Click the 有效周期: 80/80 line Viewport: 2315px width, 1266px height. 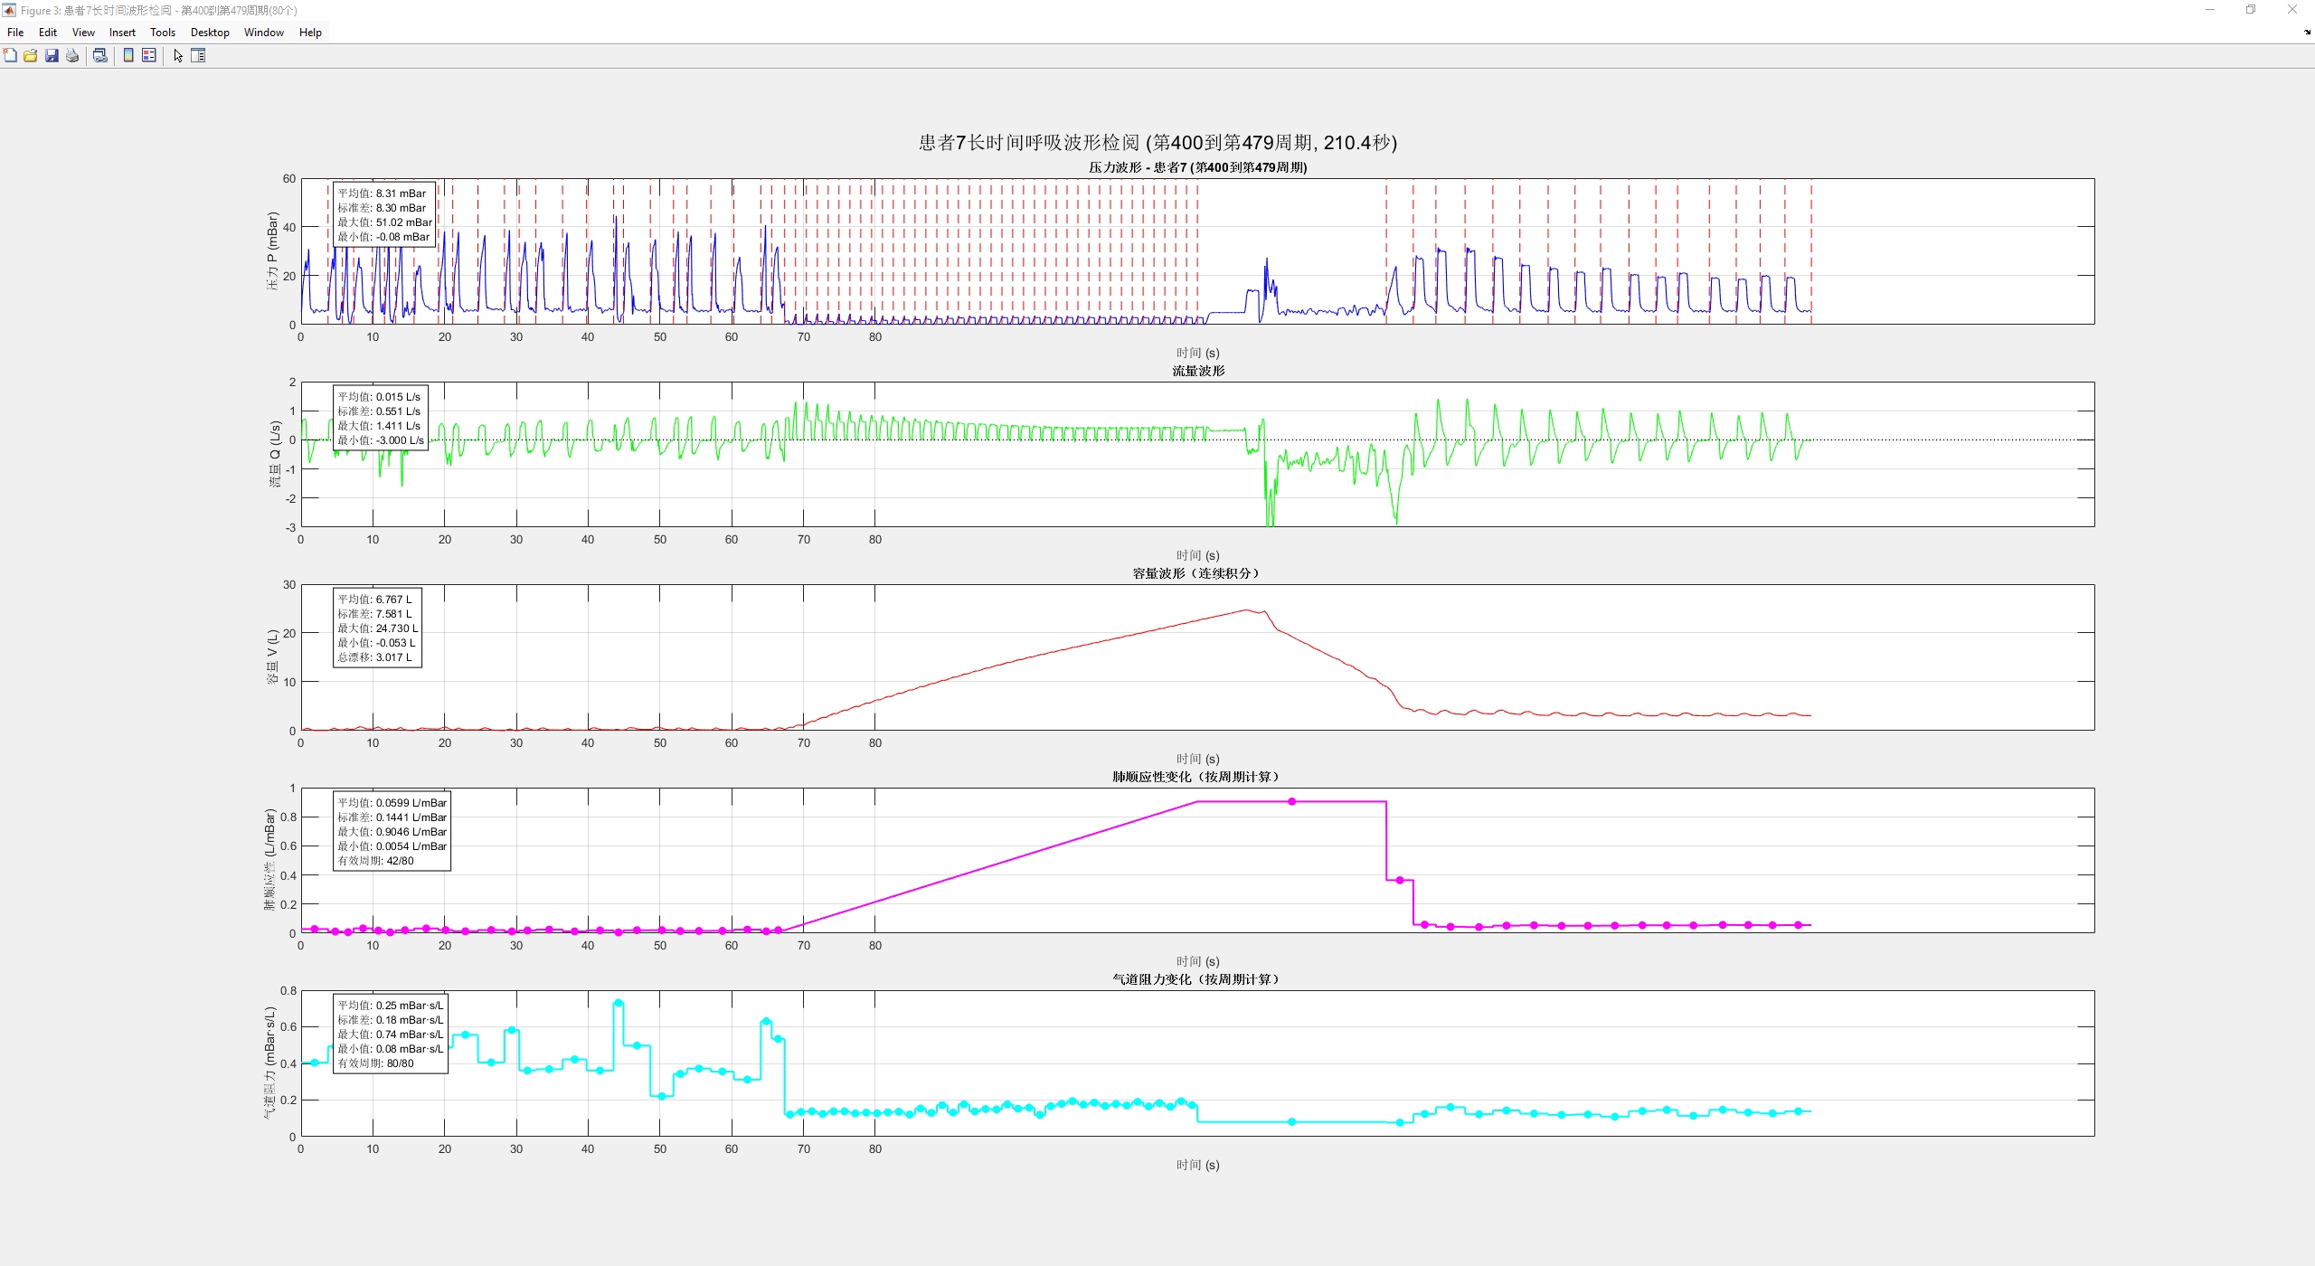[x=375, y=1063]
